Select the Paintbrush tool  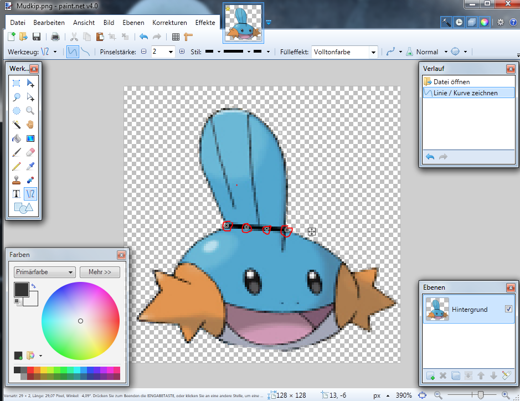[16, 152]
